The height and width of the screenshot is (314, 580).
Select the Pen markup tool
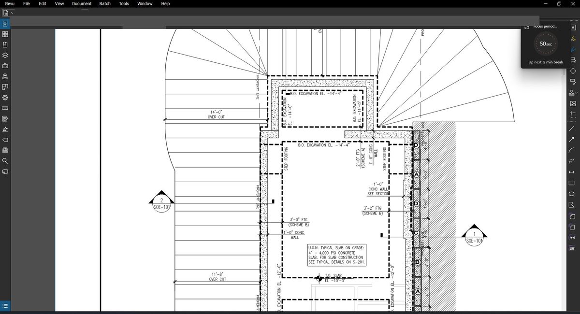572,49
